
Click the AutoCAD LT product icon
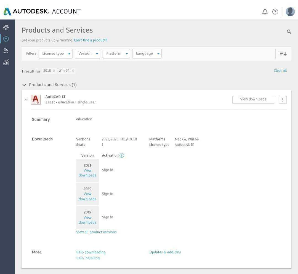coord(36,100)
